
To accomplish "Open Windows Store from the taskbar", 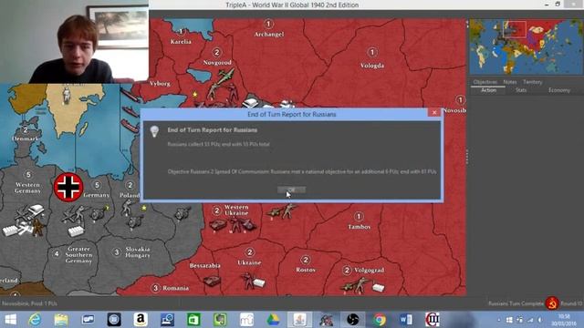I will point(193,320).
